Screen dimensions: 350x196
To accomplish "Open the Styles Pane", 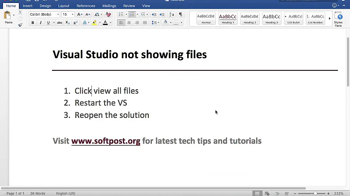I will [338, 19].
